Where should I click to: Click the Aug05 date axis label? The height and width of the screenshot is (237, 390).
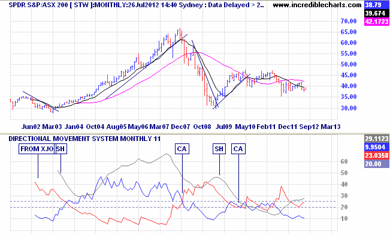[x=116, y=127]
